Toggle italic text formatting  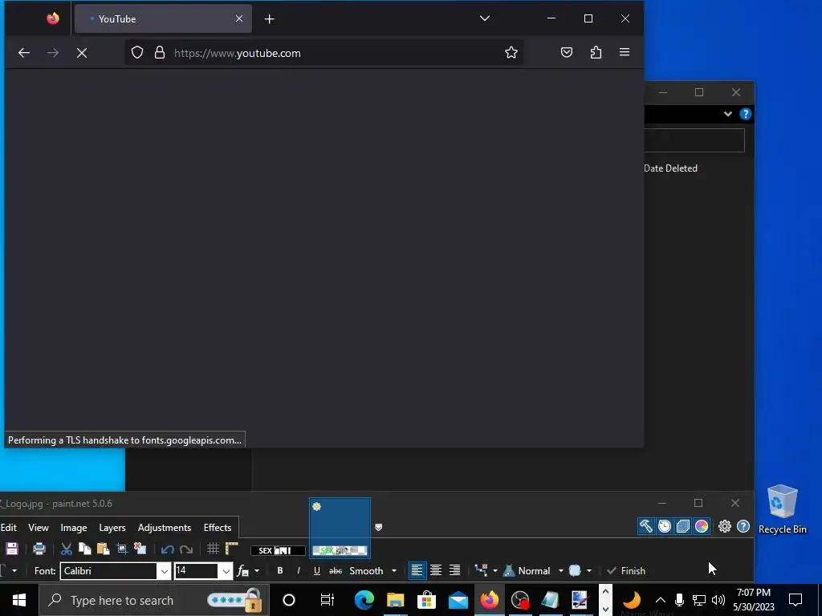pos(299,571)
